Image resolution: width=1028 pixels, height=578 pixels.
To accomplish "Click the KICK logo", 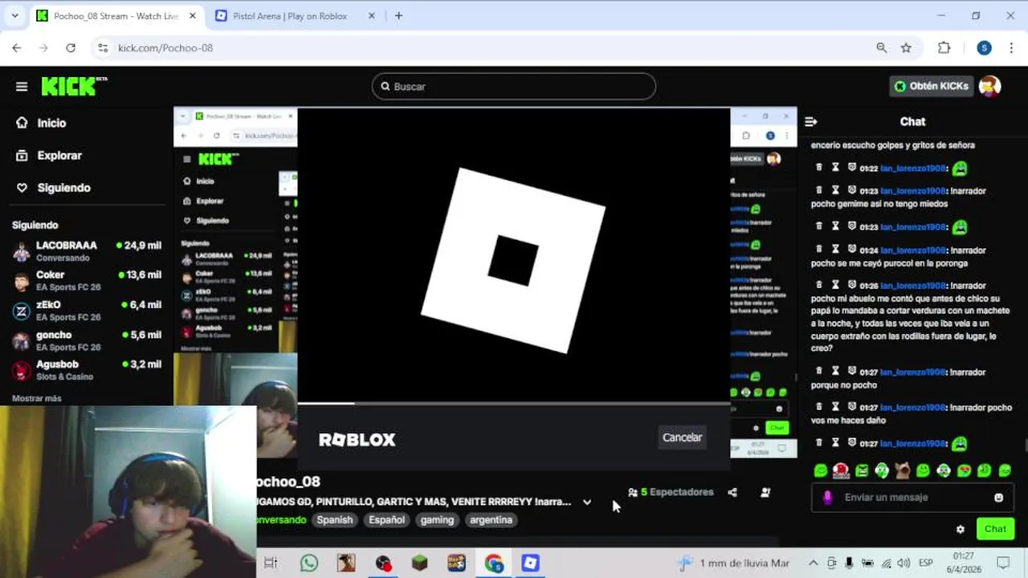I will [74, 86].
